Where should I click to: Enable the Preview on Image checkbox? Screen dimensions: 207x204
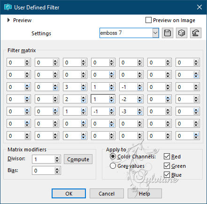pos(148,20)
